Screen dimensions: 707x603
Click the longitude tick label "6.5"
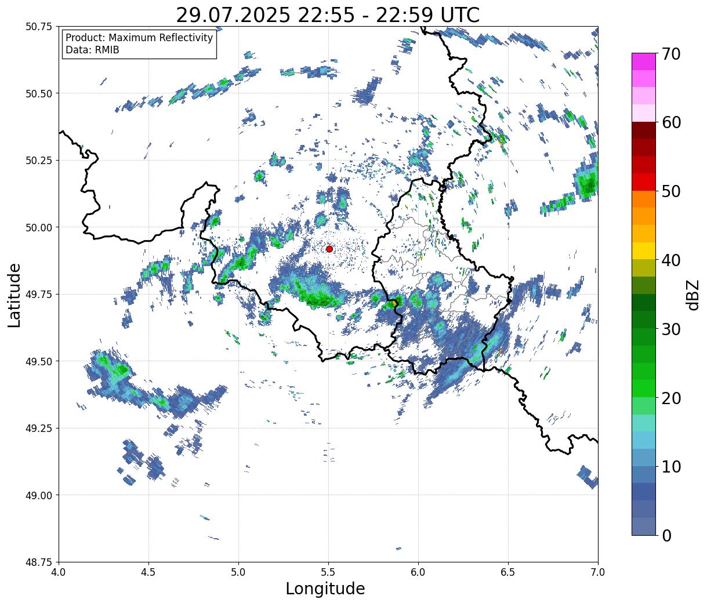click(508, 572)
